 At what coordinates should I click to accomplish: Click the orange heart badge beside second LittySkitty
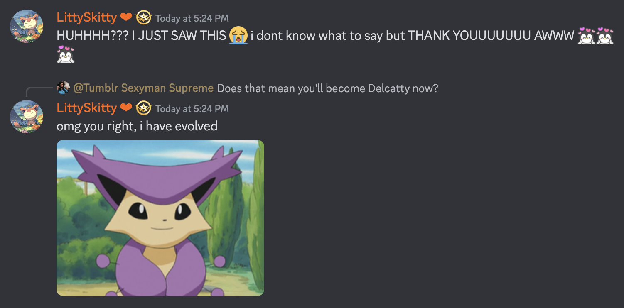coord(126,108)
